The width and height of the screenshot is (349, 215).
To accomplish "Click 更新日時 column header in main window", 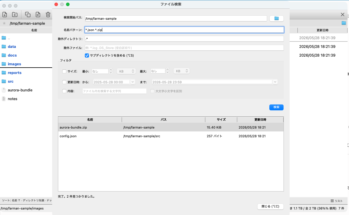I will 322,30.
